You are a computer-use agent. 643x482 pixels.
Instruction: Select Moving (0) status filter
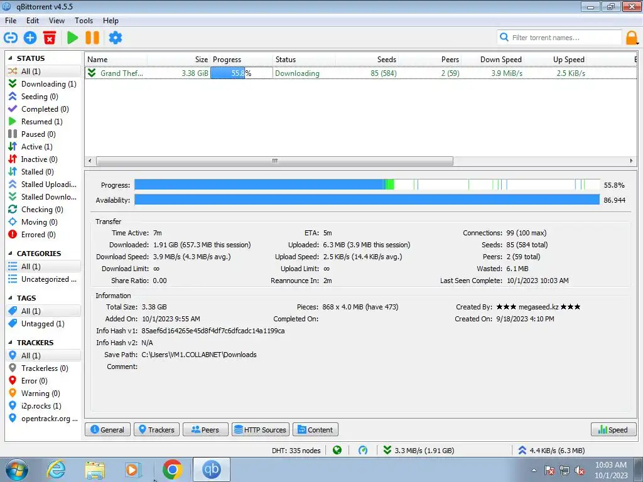[x=43, y=222]
